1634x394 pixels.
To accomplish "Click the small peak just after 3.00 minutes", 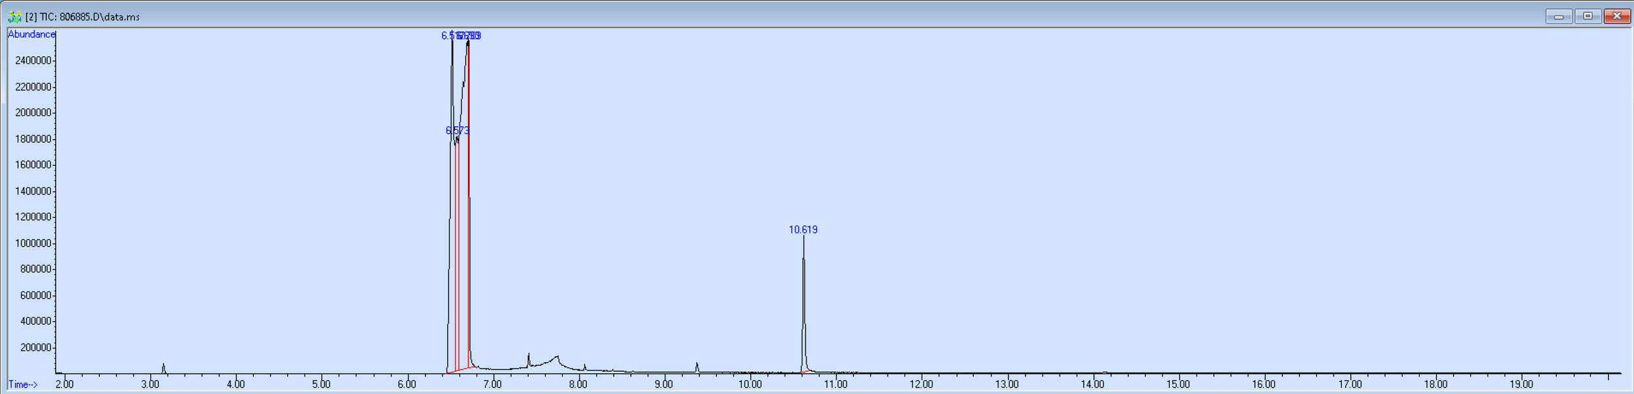I will click(163, 368).
